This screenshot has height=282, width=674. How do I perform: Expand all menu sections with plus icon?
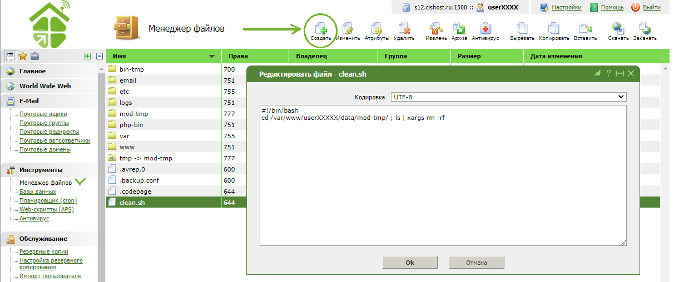(x=87, y=56)
